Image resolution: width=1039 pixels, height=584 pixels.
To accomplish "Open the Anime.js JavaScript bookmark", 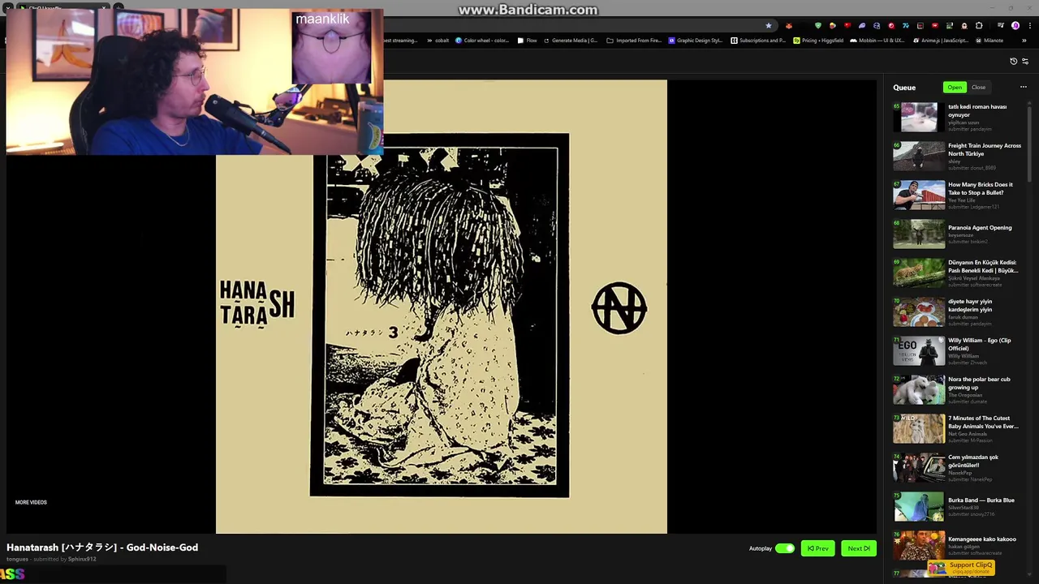I will tap(940, 40).
